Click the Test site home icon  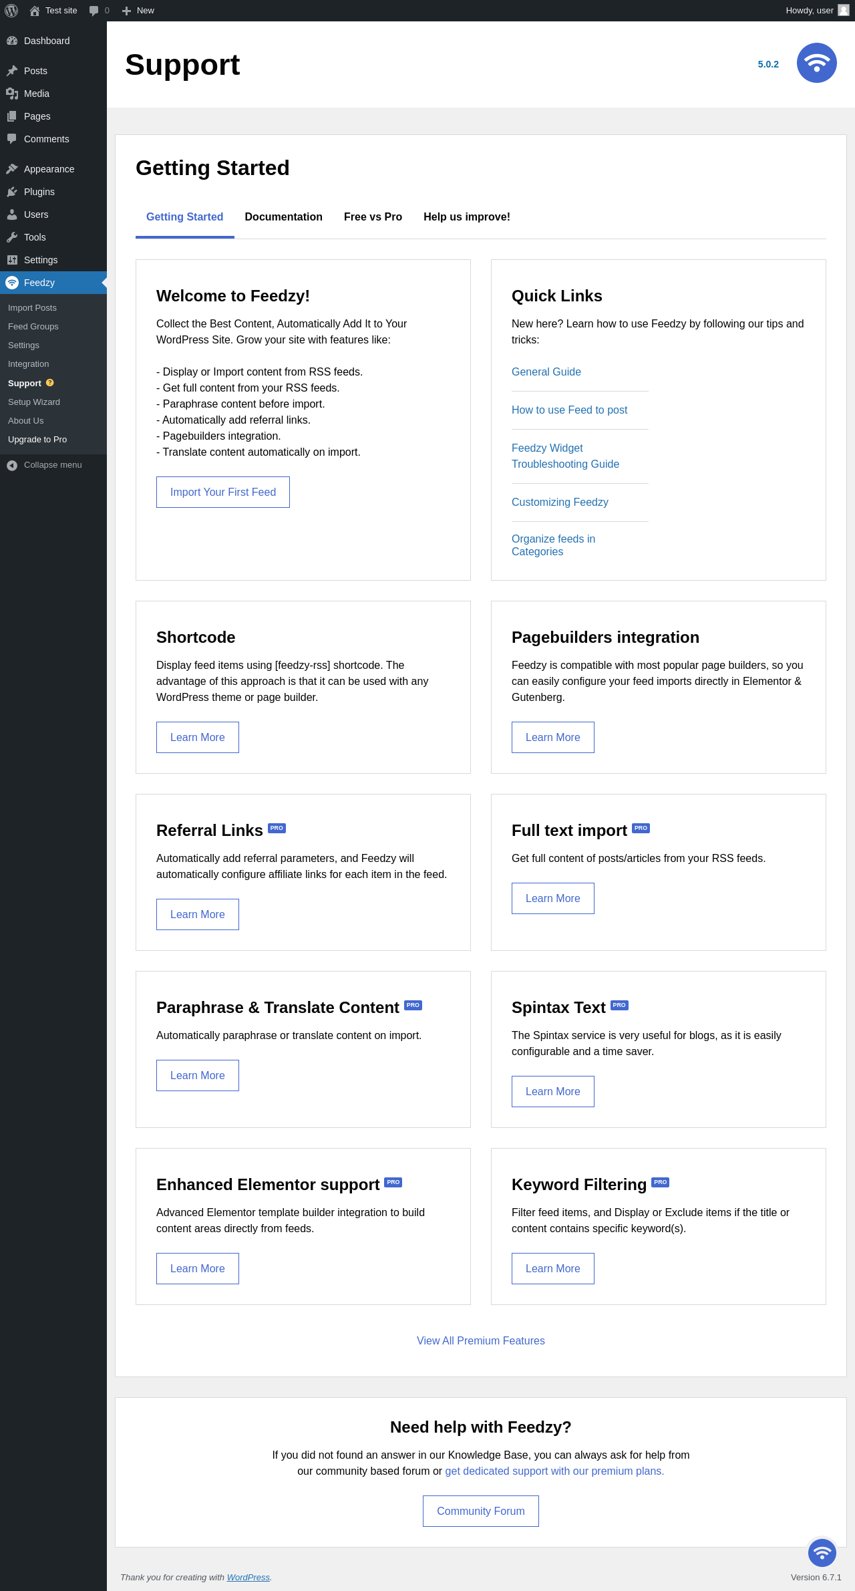click(35, 11)
